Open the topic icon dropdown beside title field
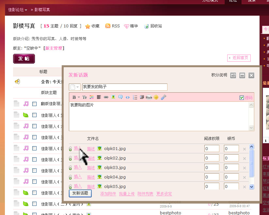This screenshot has height=215, width=269. click(x=75, y=87)
